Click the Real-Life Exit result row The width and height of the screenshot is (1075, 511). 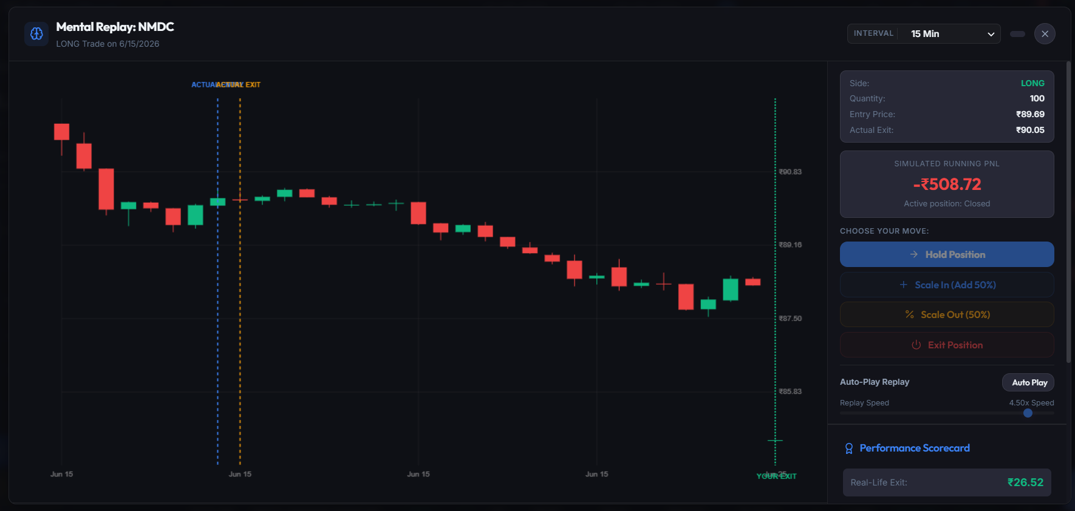coord(947,482)
